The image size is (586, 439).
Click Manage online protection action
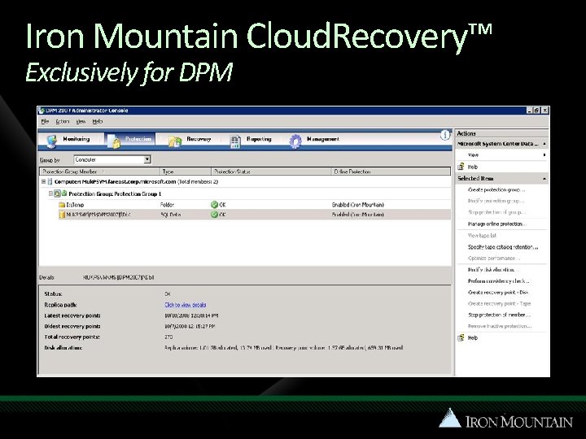click(x=497, y=224)
